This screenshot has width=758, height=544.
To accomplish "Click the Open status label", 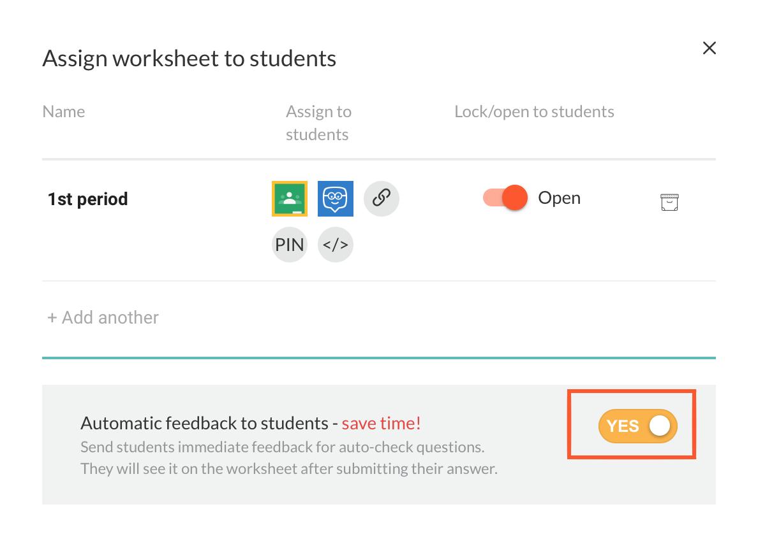I will [x=560, y=198].
